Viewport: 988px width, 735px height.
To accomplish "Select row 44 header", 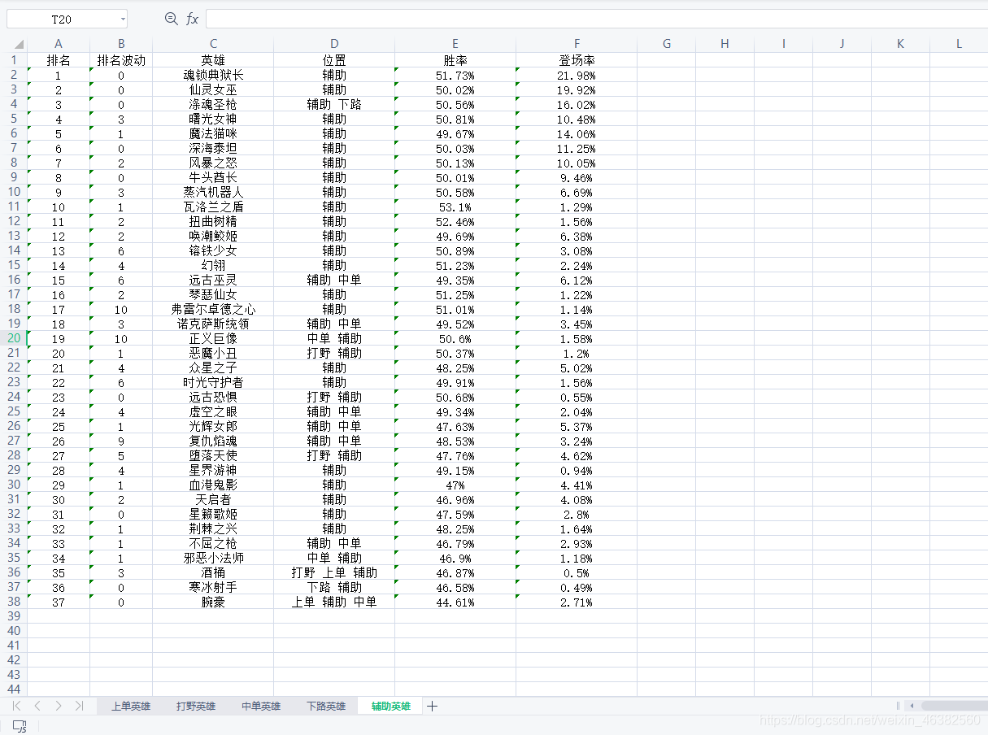I will coord(14,689).
